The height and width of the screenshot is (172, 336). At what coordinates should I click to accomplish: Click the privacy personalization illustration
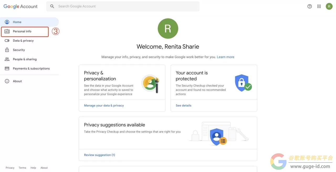click(x=150, y=84)
